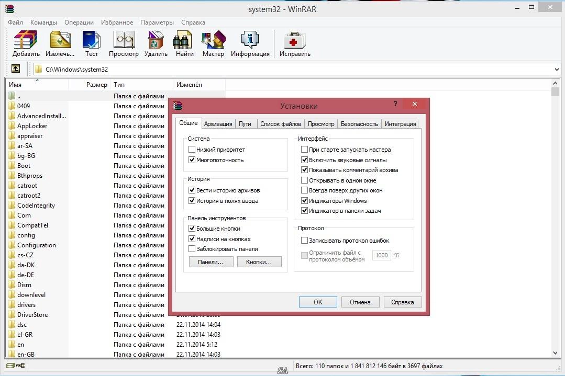Click the drive icon in the status bar

point(10,366)
